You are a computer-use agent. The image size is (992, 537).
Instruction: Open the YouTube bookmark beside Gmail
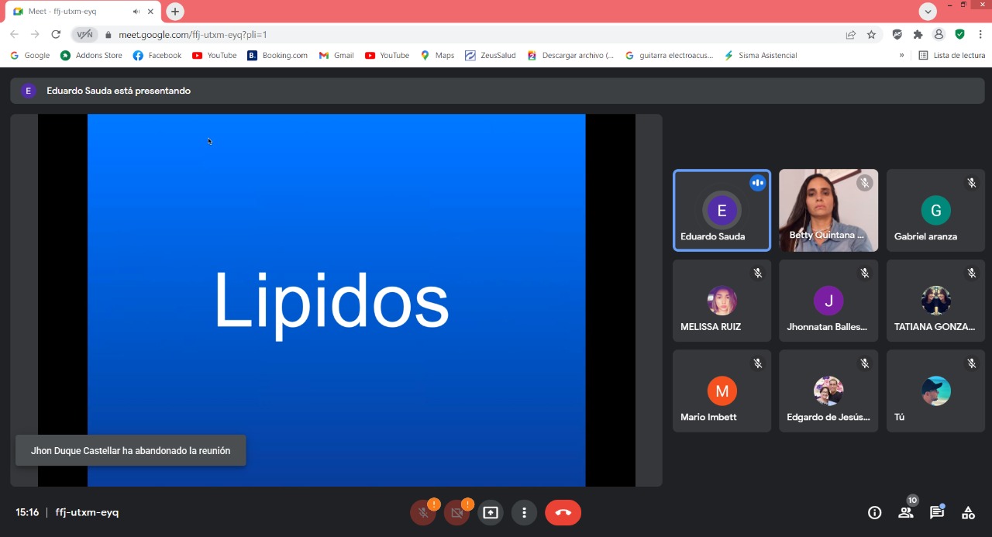[x=387, y=56]
